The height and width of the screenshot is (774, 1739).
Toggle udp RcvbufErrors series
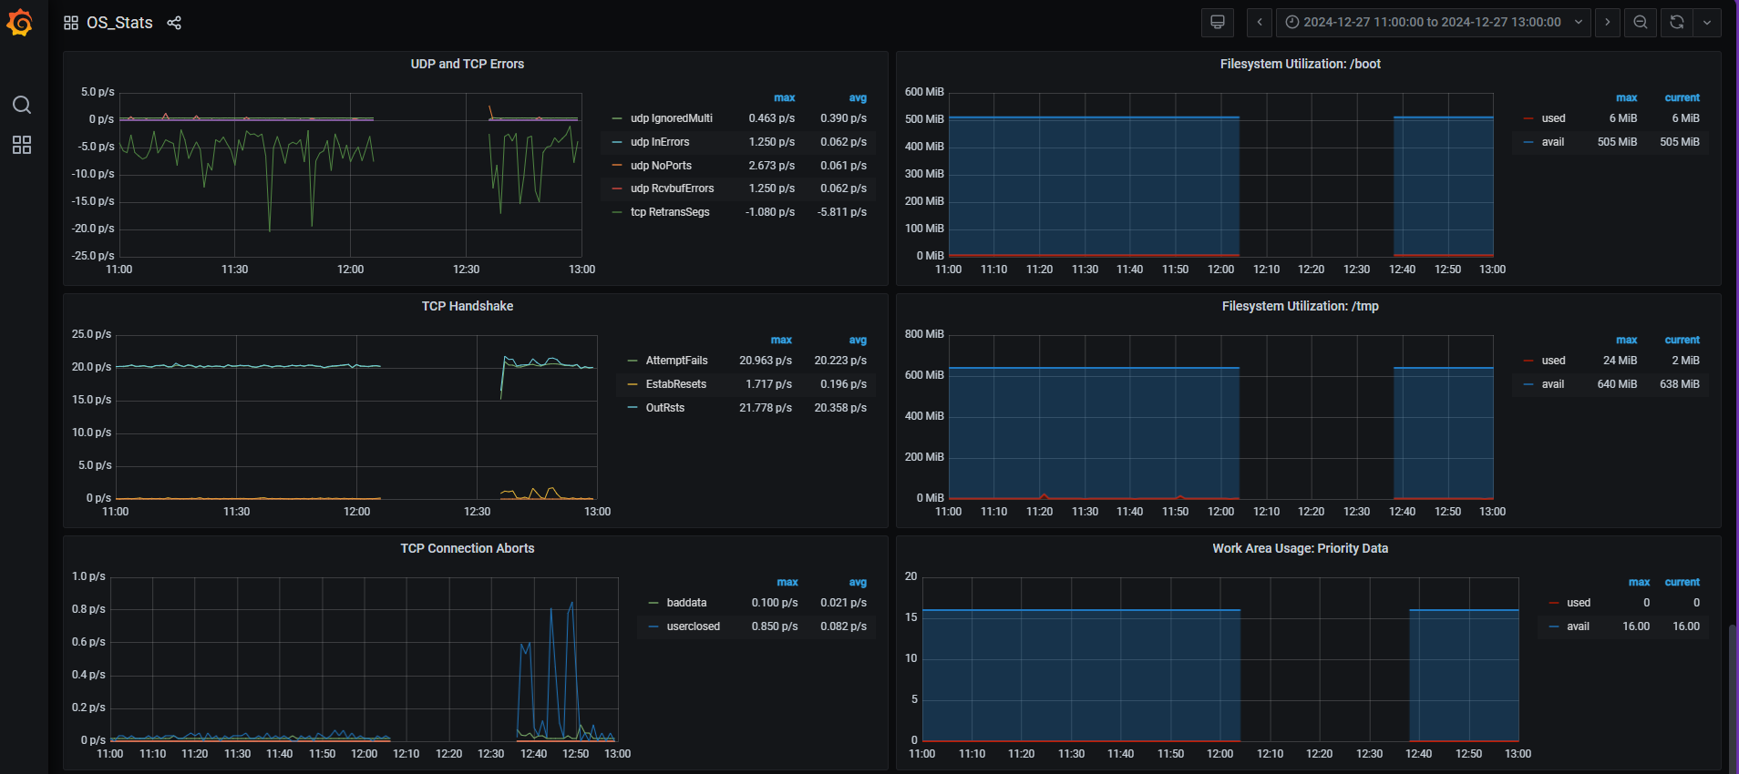[x=673, y=188]
